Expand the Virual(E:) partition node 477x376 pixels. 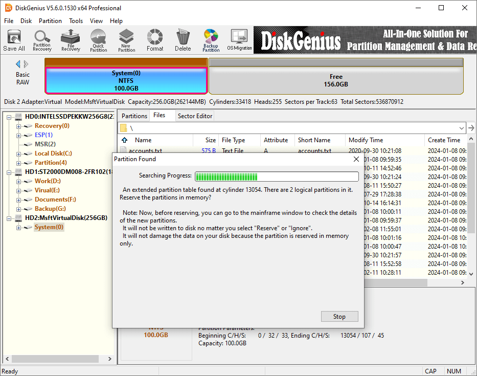tap(18, 191)
